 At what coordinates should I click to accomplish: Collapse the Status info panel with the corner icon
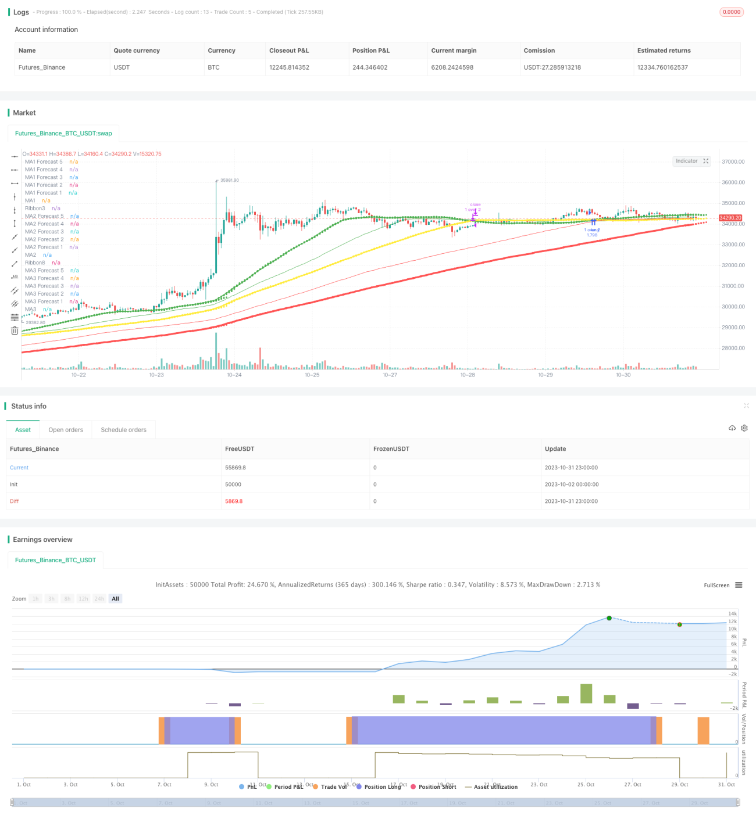746,405
